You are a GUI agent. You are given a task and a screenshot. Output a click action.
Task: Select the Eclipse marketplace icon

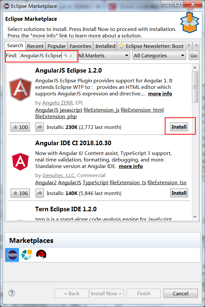pos(12,255)
